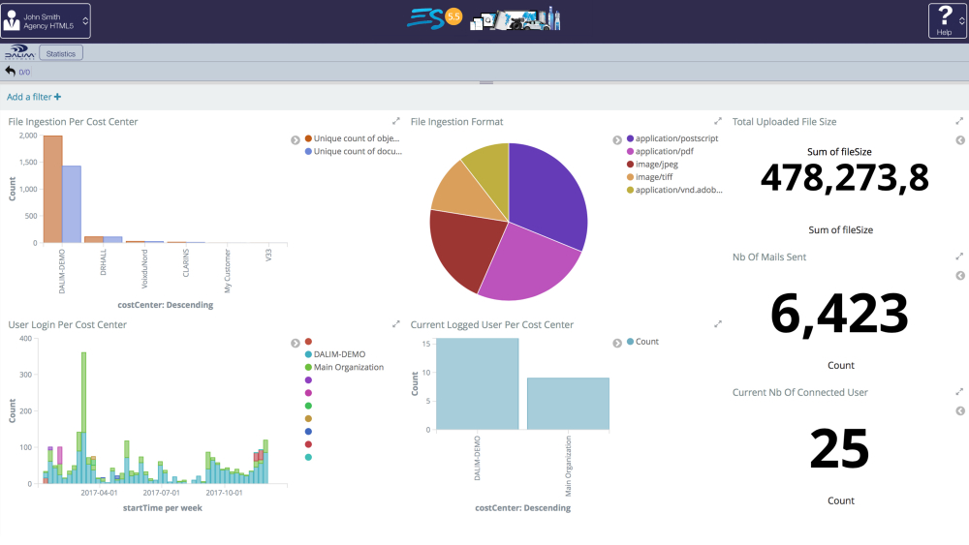This screenshot has height=545, width=969.
Task: Click Add a filter link
Action: tap(34, 97)
